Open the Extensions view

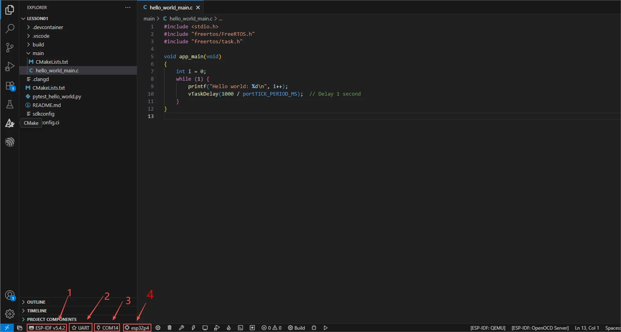(x=10, y=86)
